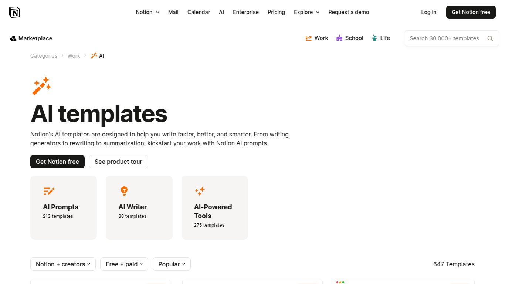Click the Notion logo icon
This screenshot has width=505, height=284.
tap(14, 12)
